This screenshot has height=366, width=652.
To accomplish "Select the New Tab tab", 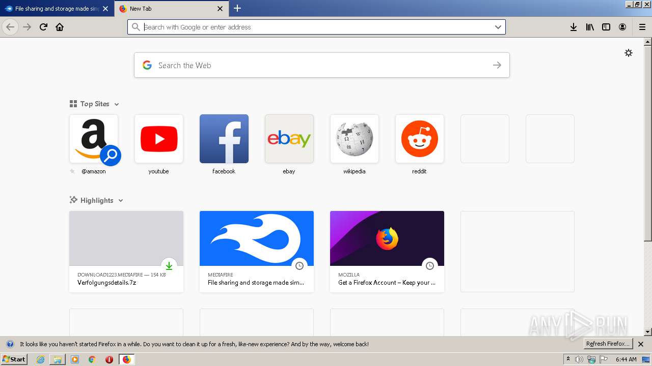I will 171,9.
